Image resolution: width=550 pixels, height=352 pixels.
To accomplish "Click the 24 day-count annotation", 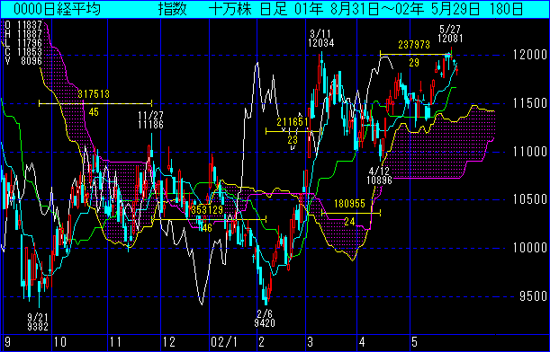I will pos(349,222).
